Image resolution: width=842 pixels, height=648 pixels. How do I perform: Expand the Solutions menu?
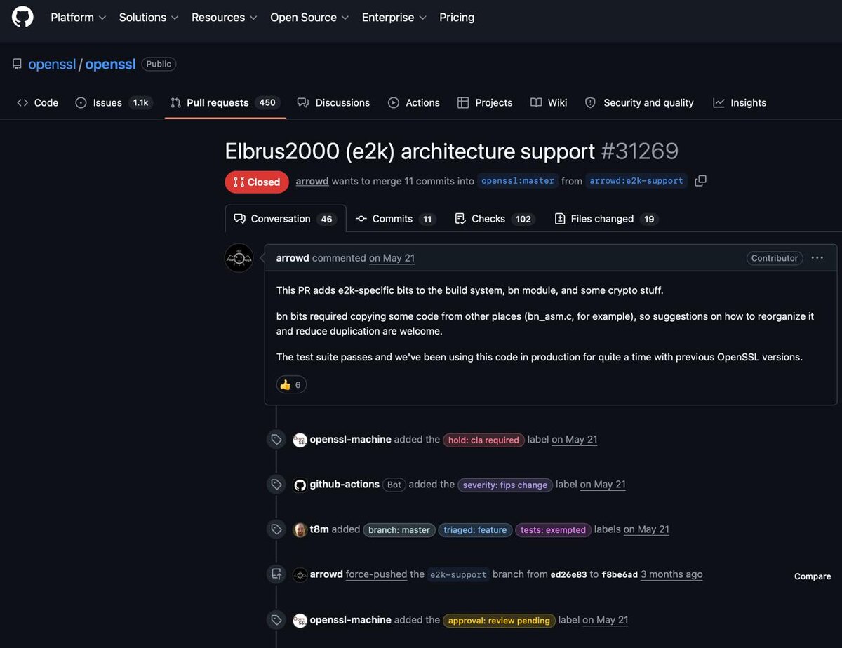pos(149,17)
